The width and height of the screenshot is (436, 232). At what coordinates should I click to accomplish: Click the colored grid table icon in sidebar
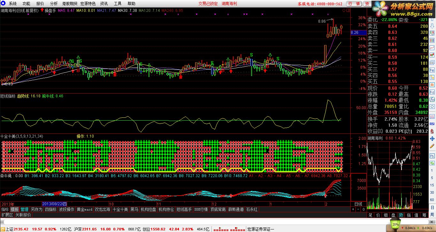tap(432, 40)
